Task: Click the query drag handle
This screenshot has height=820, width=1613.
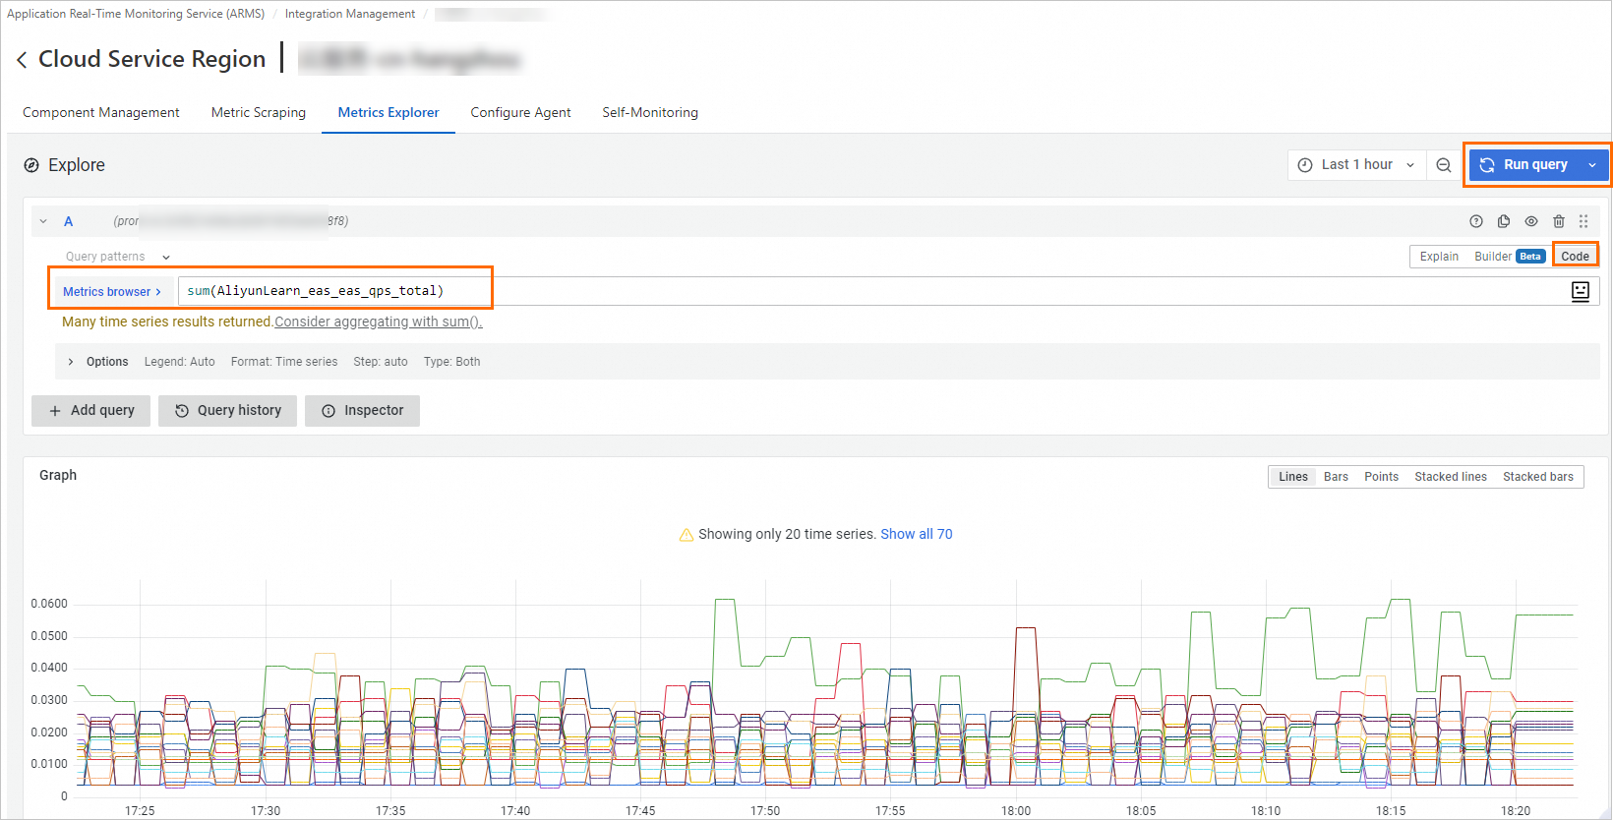Action: [1583, 221]
